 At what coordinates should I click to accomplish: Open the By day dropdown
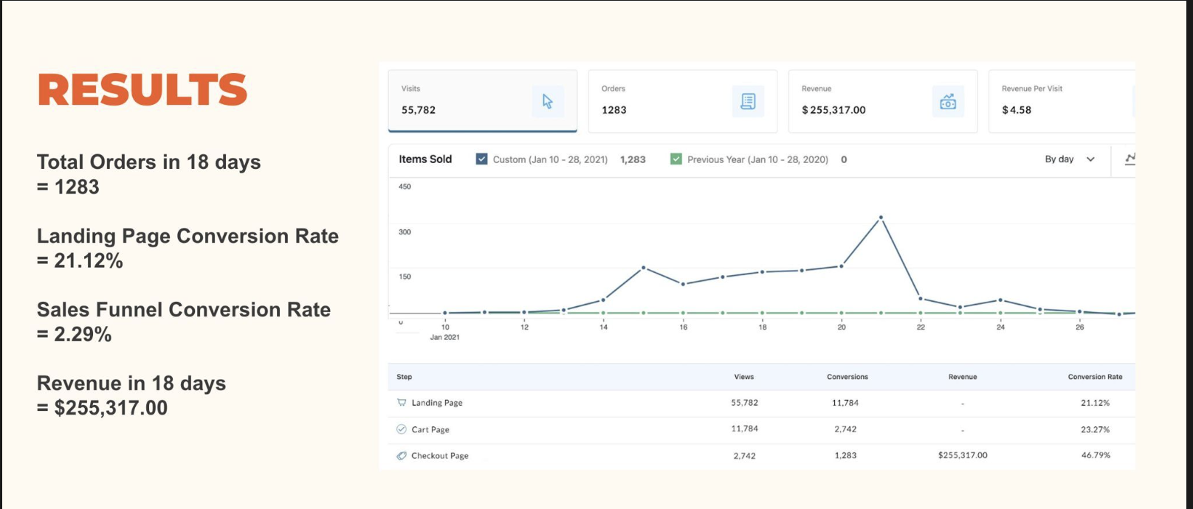pyautogui.click(x=1070, y=159)
